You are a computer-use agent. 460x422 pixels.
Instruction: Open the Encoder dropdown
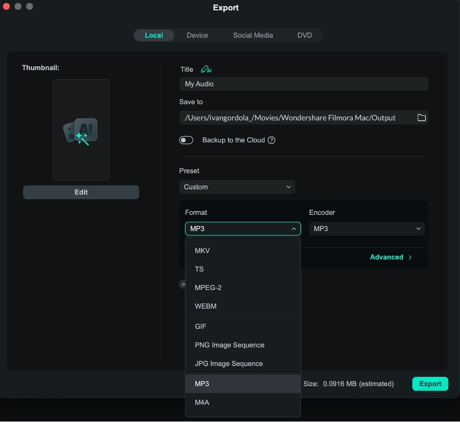coord(366,229)
